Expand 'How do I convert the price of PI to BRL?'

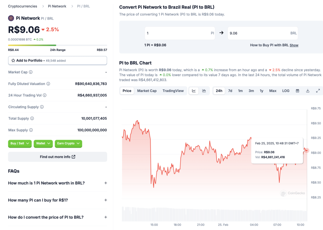57,217
